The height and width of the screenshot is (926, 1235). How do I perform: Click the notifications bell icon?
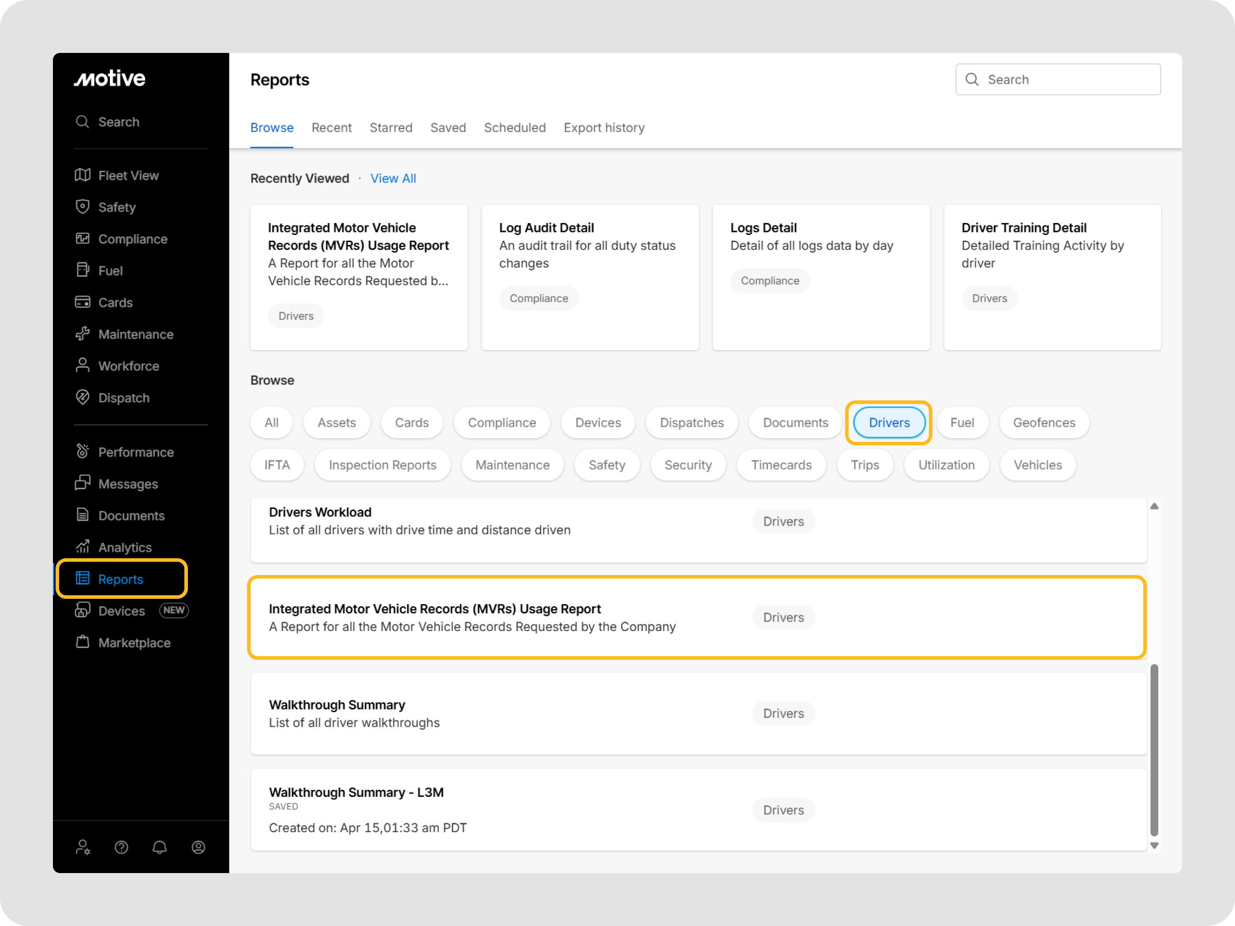(x=160, y=848)
